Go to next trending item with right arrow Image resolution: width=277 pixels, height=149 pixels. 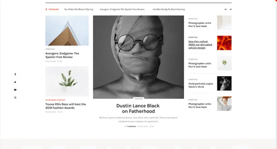click(230, 9)
